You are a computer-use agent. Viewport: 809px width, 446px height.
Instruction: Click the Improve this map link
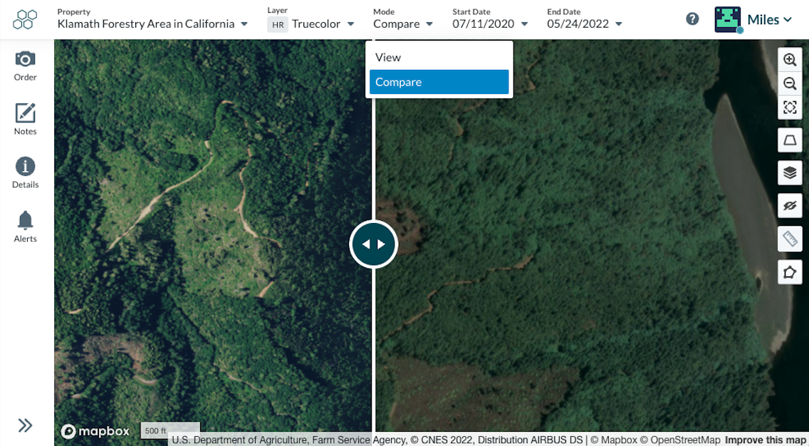tap(765, 440)
